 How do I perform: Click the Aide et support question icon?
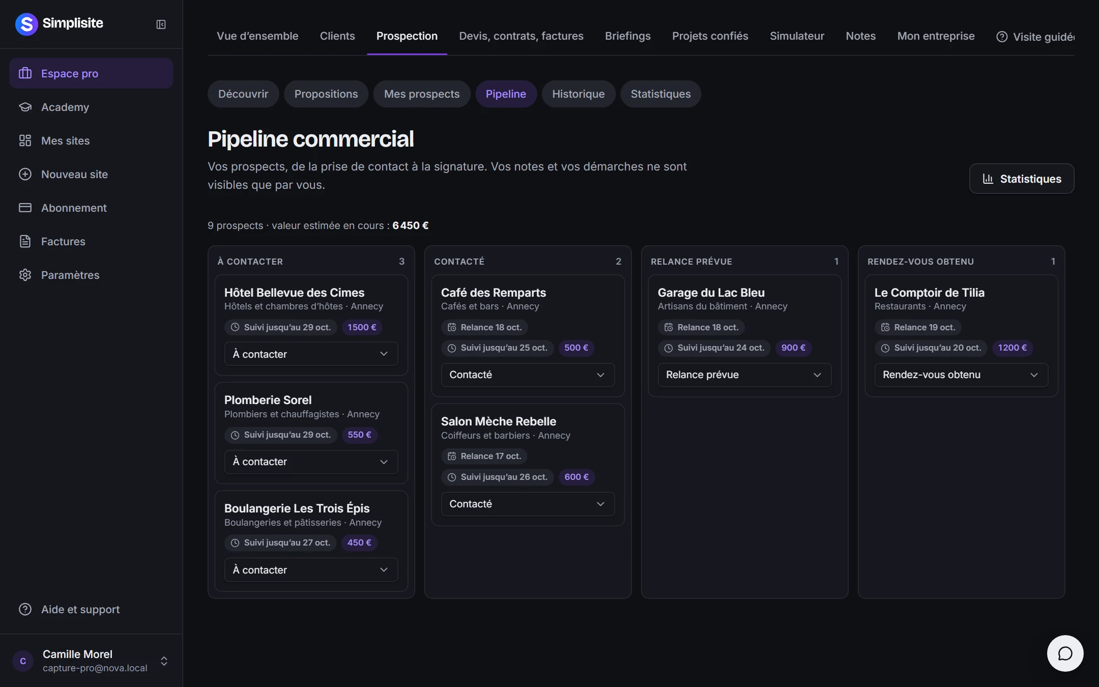pyautogui.click(x=25, y=609)
